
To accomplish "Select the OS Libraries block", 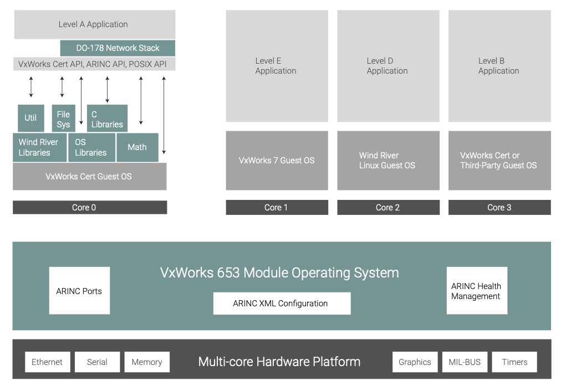I will (x=92, y=147).
